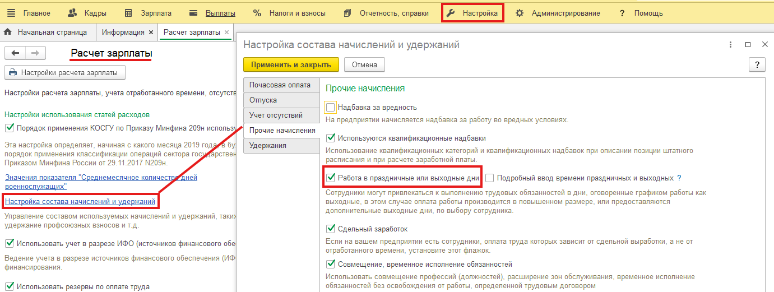Image resolution: width=774 pixels, height=292 pixels.
Task: Click the Отчетность, справки documents icon
Action: 347,13
